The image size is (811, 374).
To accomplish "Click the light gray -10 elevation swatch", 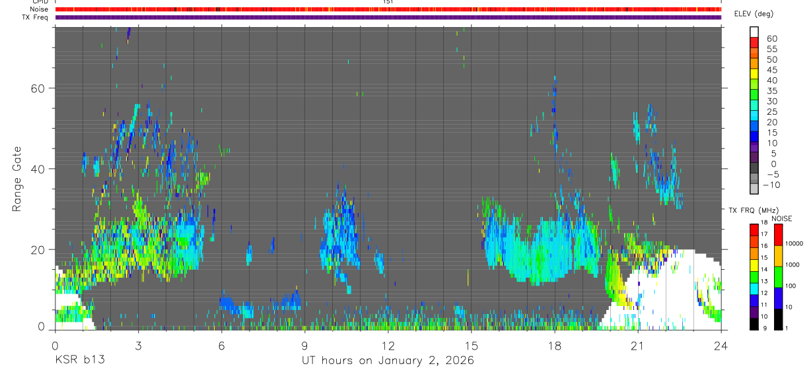I will (755, 189).
